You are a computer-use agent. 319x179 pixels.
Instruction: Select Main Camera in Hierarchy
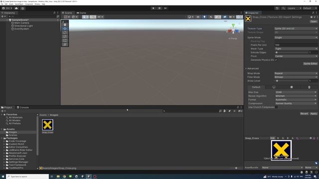(21, 23)
